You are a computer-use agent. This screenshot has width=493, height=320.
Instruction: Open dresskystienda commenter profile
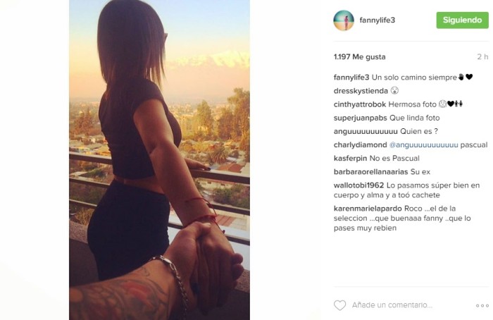click(x=361, y=91)
